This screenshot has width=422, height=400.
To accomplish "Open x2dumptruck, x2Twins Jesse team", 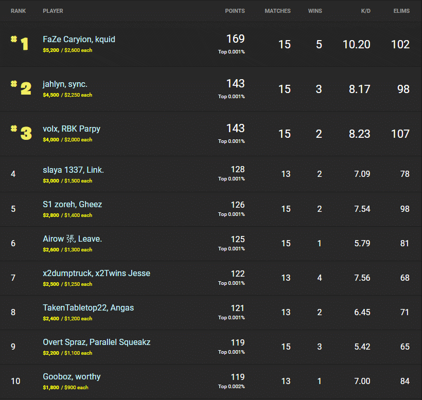I will 96,273.
